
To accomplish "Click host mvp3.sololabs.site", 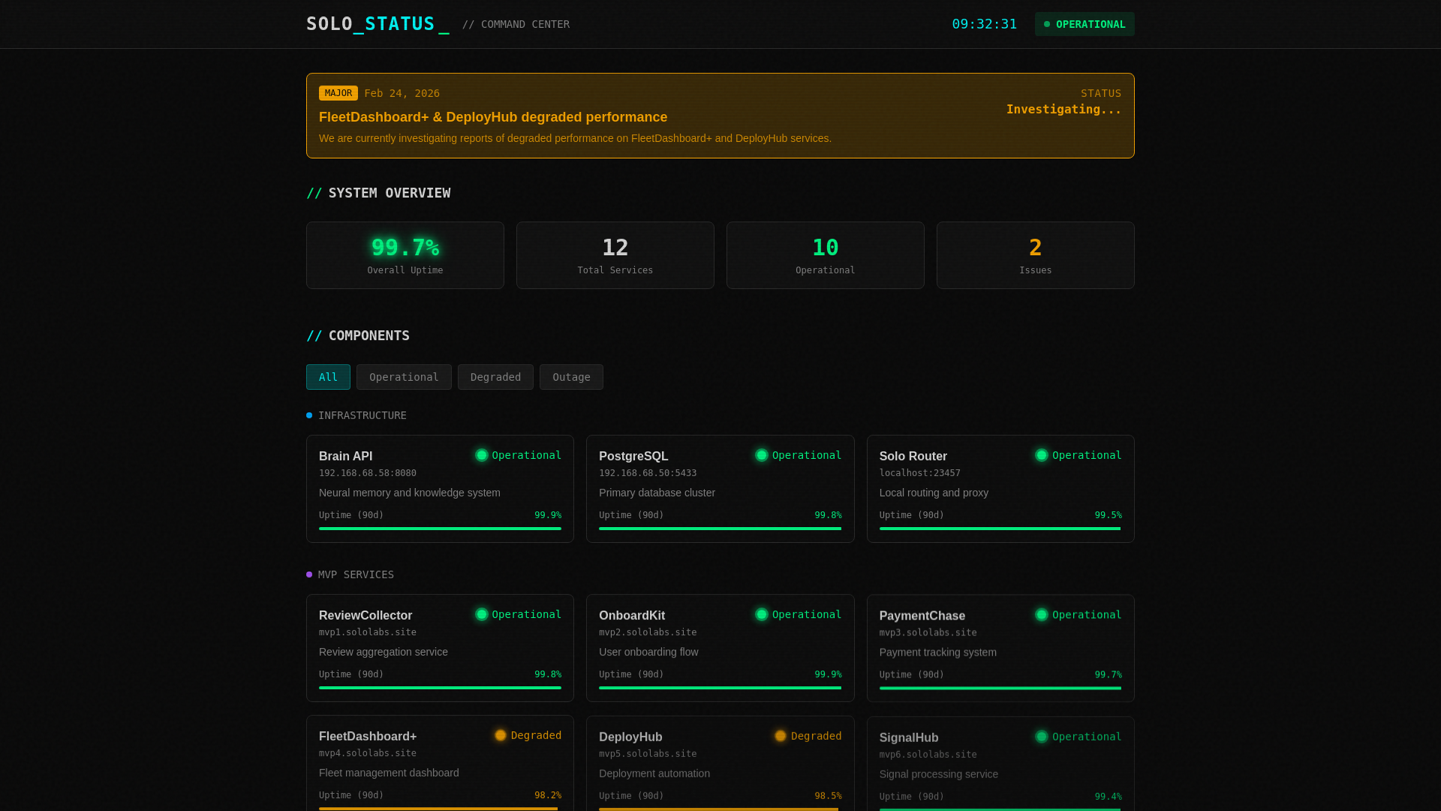I will pyautogui.click(x=928, y=633).
